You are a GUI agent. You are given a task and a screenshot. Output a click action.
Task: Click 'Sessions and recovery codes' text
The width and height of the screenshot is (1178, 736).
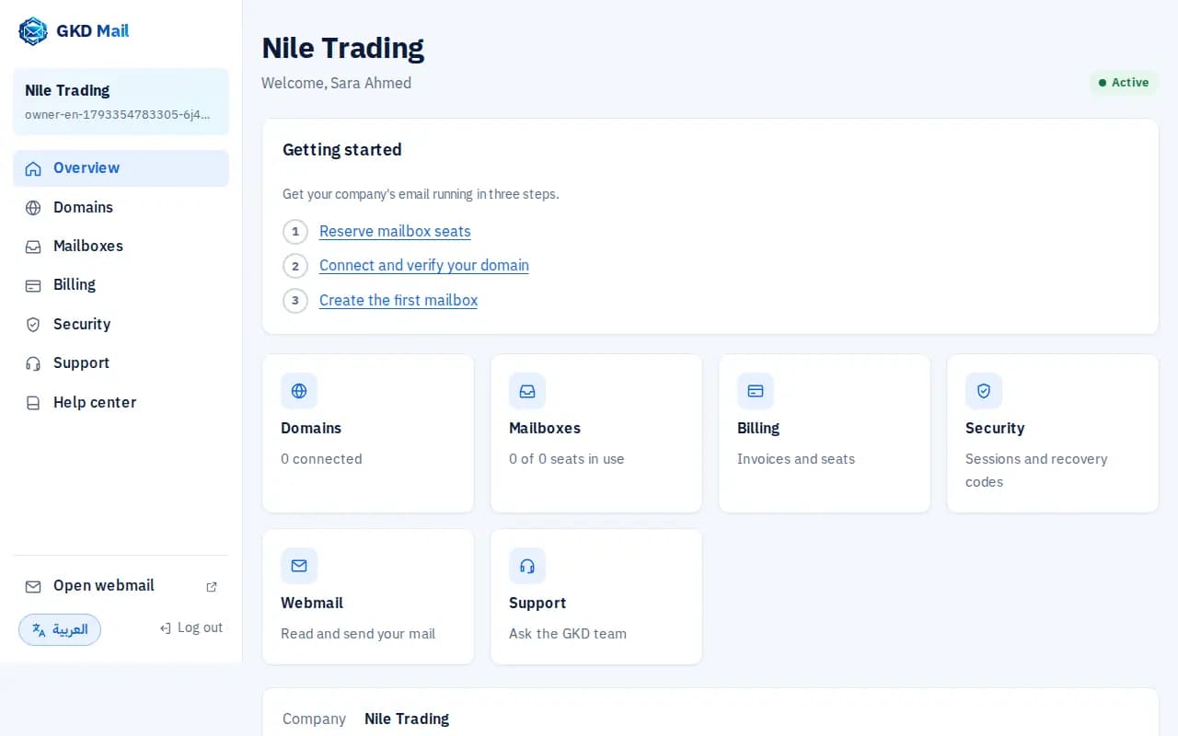(x=1036, y=470)
